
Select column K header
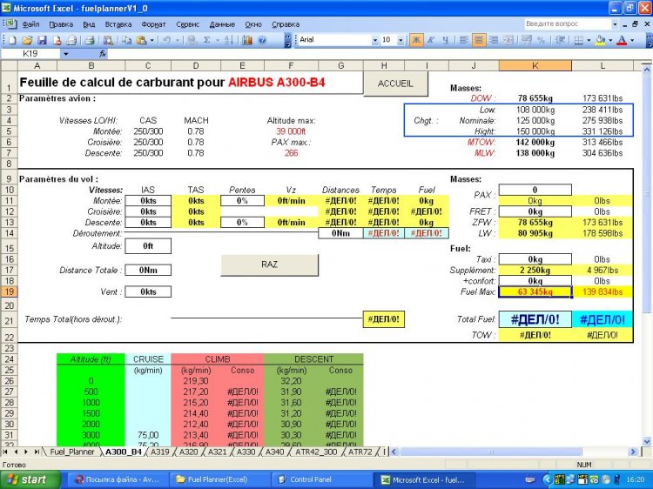click(535, 65)
